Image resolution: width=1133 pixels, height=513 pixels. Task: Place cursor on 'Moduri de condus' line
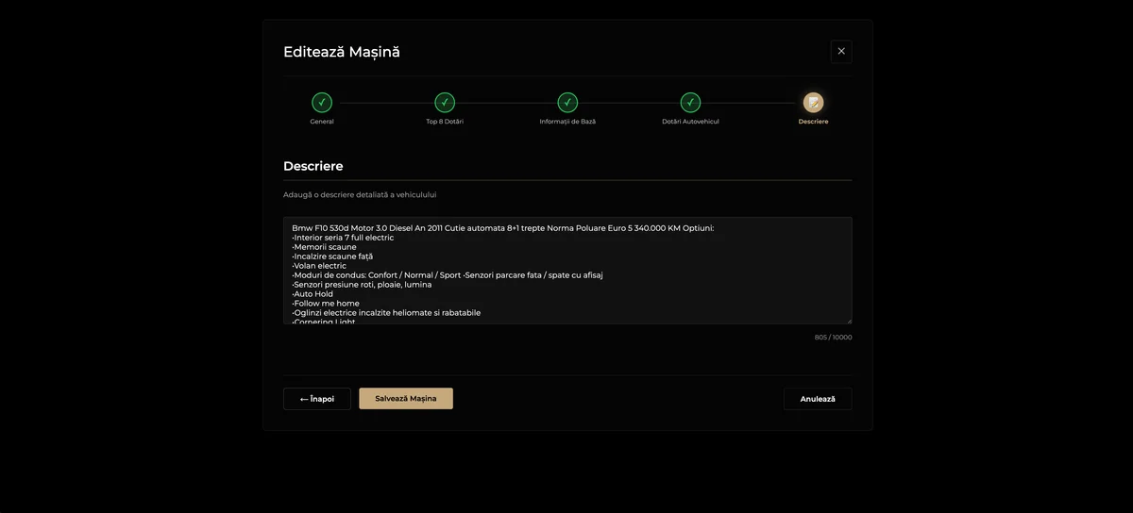click(448, 275)
